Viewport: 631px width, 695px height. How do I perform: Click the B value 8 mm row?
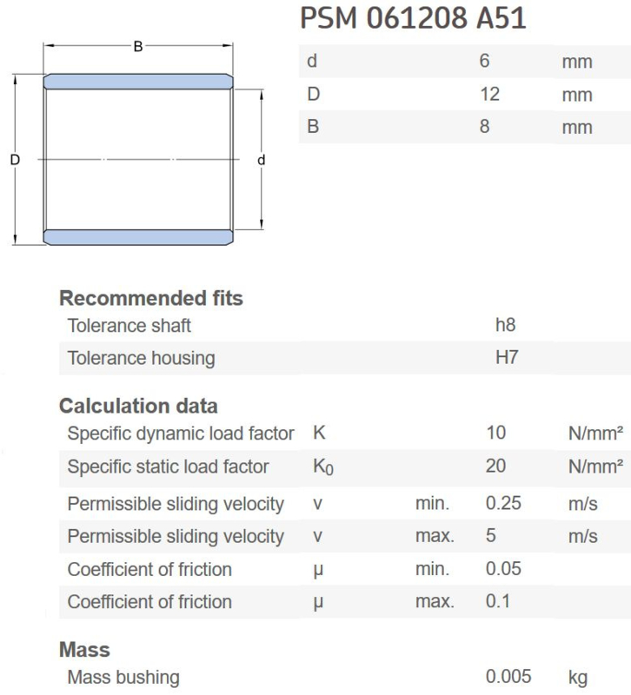click(465, 127)
